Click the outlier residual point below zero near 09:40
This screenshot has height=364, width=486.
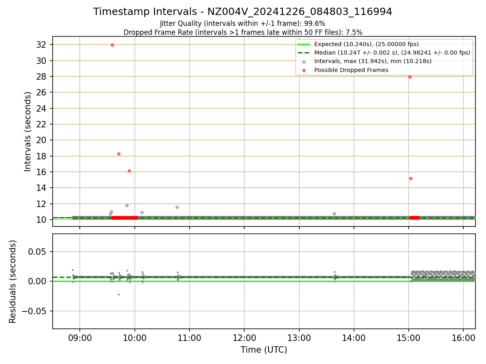(x=119, y=294)
